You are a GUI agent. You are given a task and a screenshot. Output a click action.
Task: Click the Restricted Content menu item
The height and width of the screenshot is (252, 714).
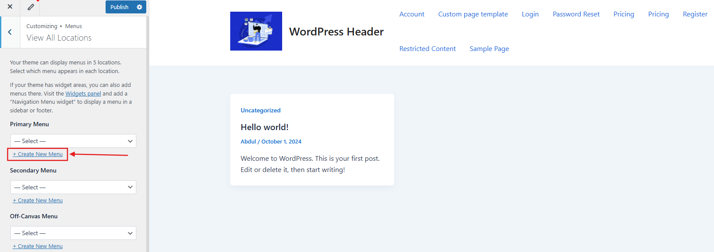[427, 49]
